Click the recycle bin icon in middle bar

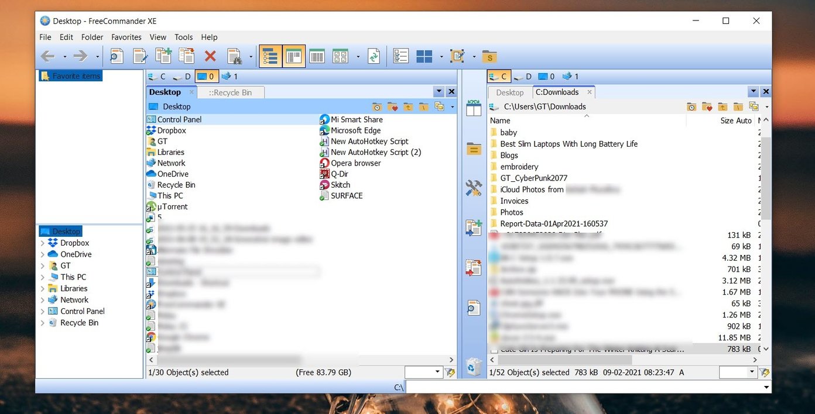pyautogui.click(x=473, y=365)
